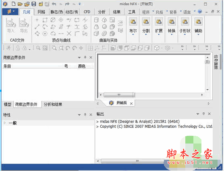Open the 程序 menu
This screenshot has height=171, width=224.
(148, 12)
